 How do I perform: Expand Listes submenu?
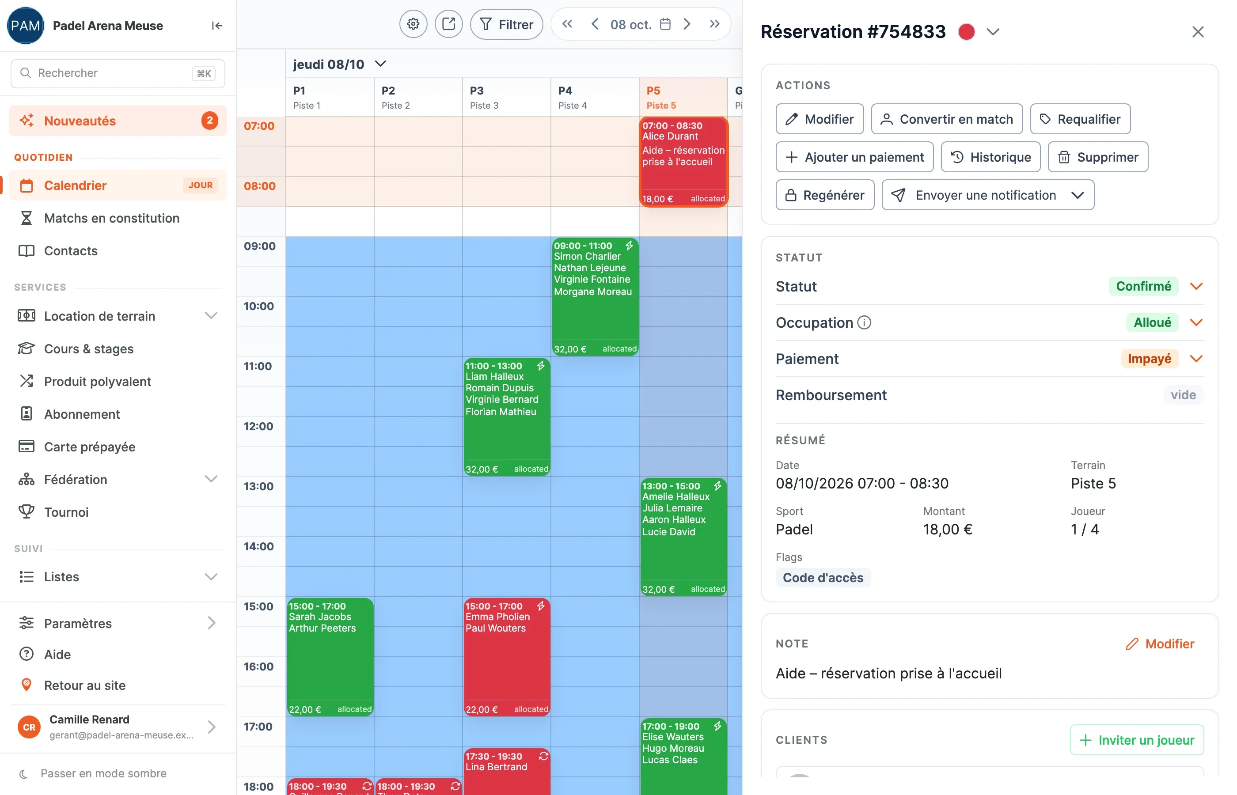[118, 577]
